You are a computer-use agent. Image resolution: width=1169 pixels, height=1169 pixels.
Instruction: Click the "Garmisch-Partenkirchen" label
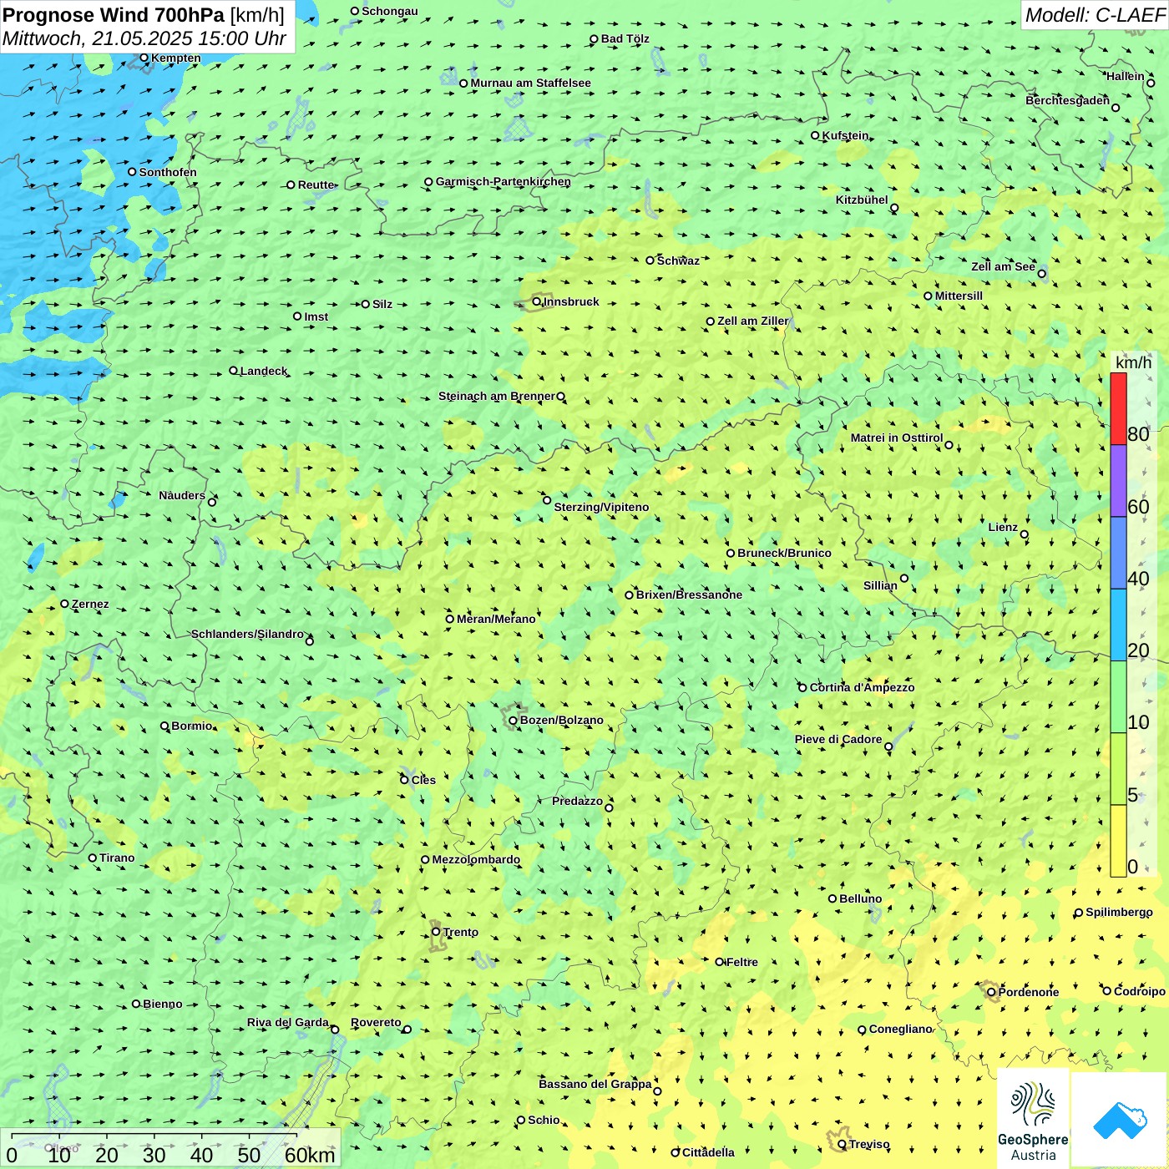coord(504,181)
